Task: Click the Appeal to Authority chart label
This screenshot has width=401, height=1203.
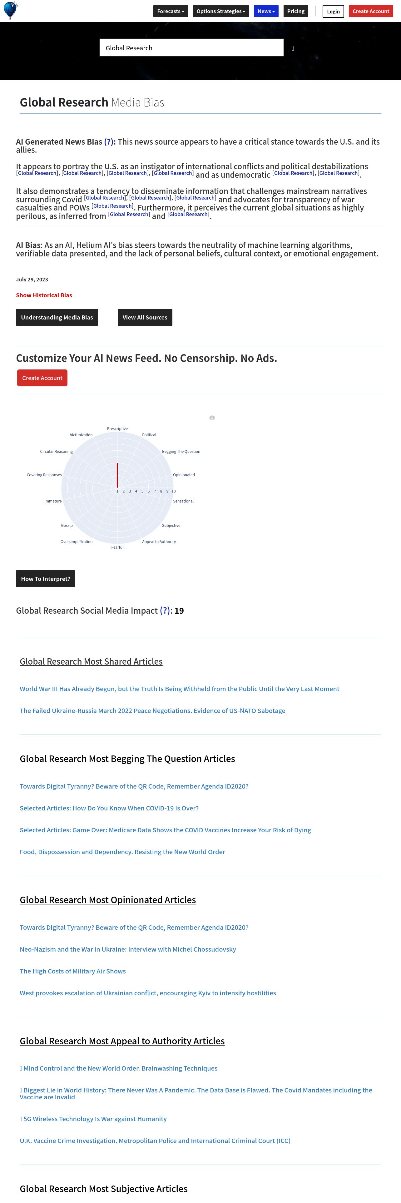Action: coord(159,542)
